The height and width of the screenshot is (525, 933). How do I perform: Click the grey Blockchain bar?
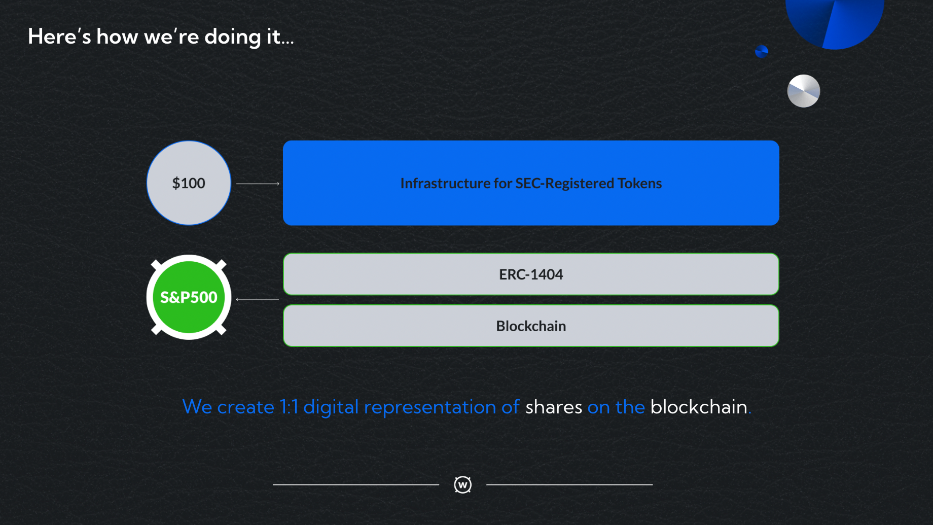click(531, 326)
